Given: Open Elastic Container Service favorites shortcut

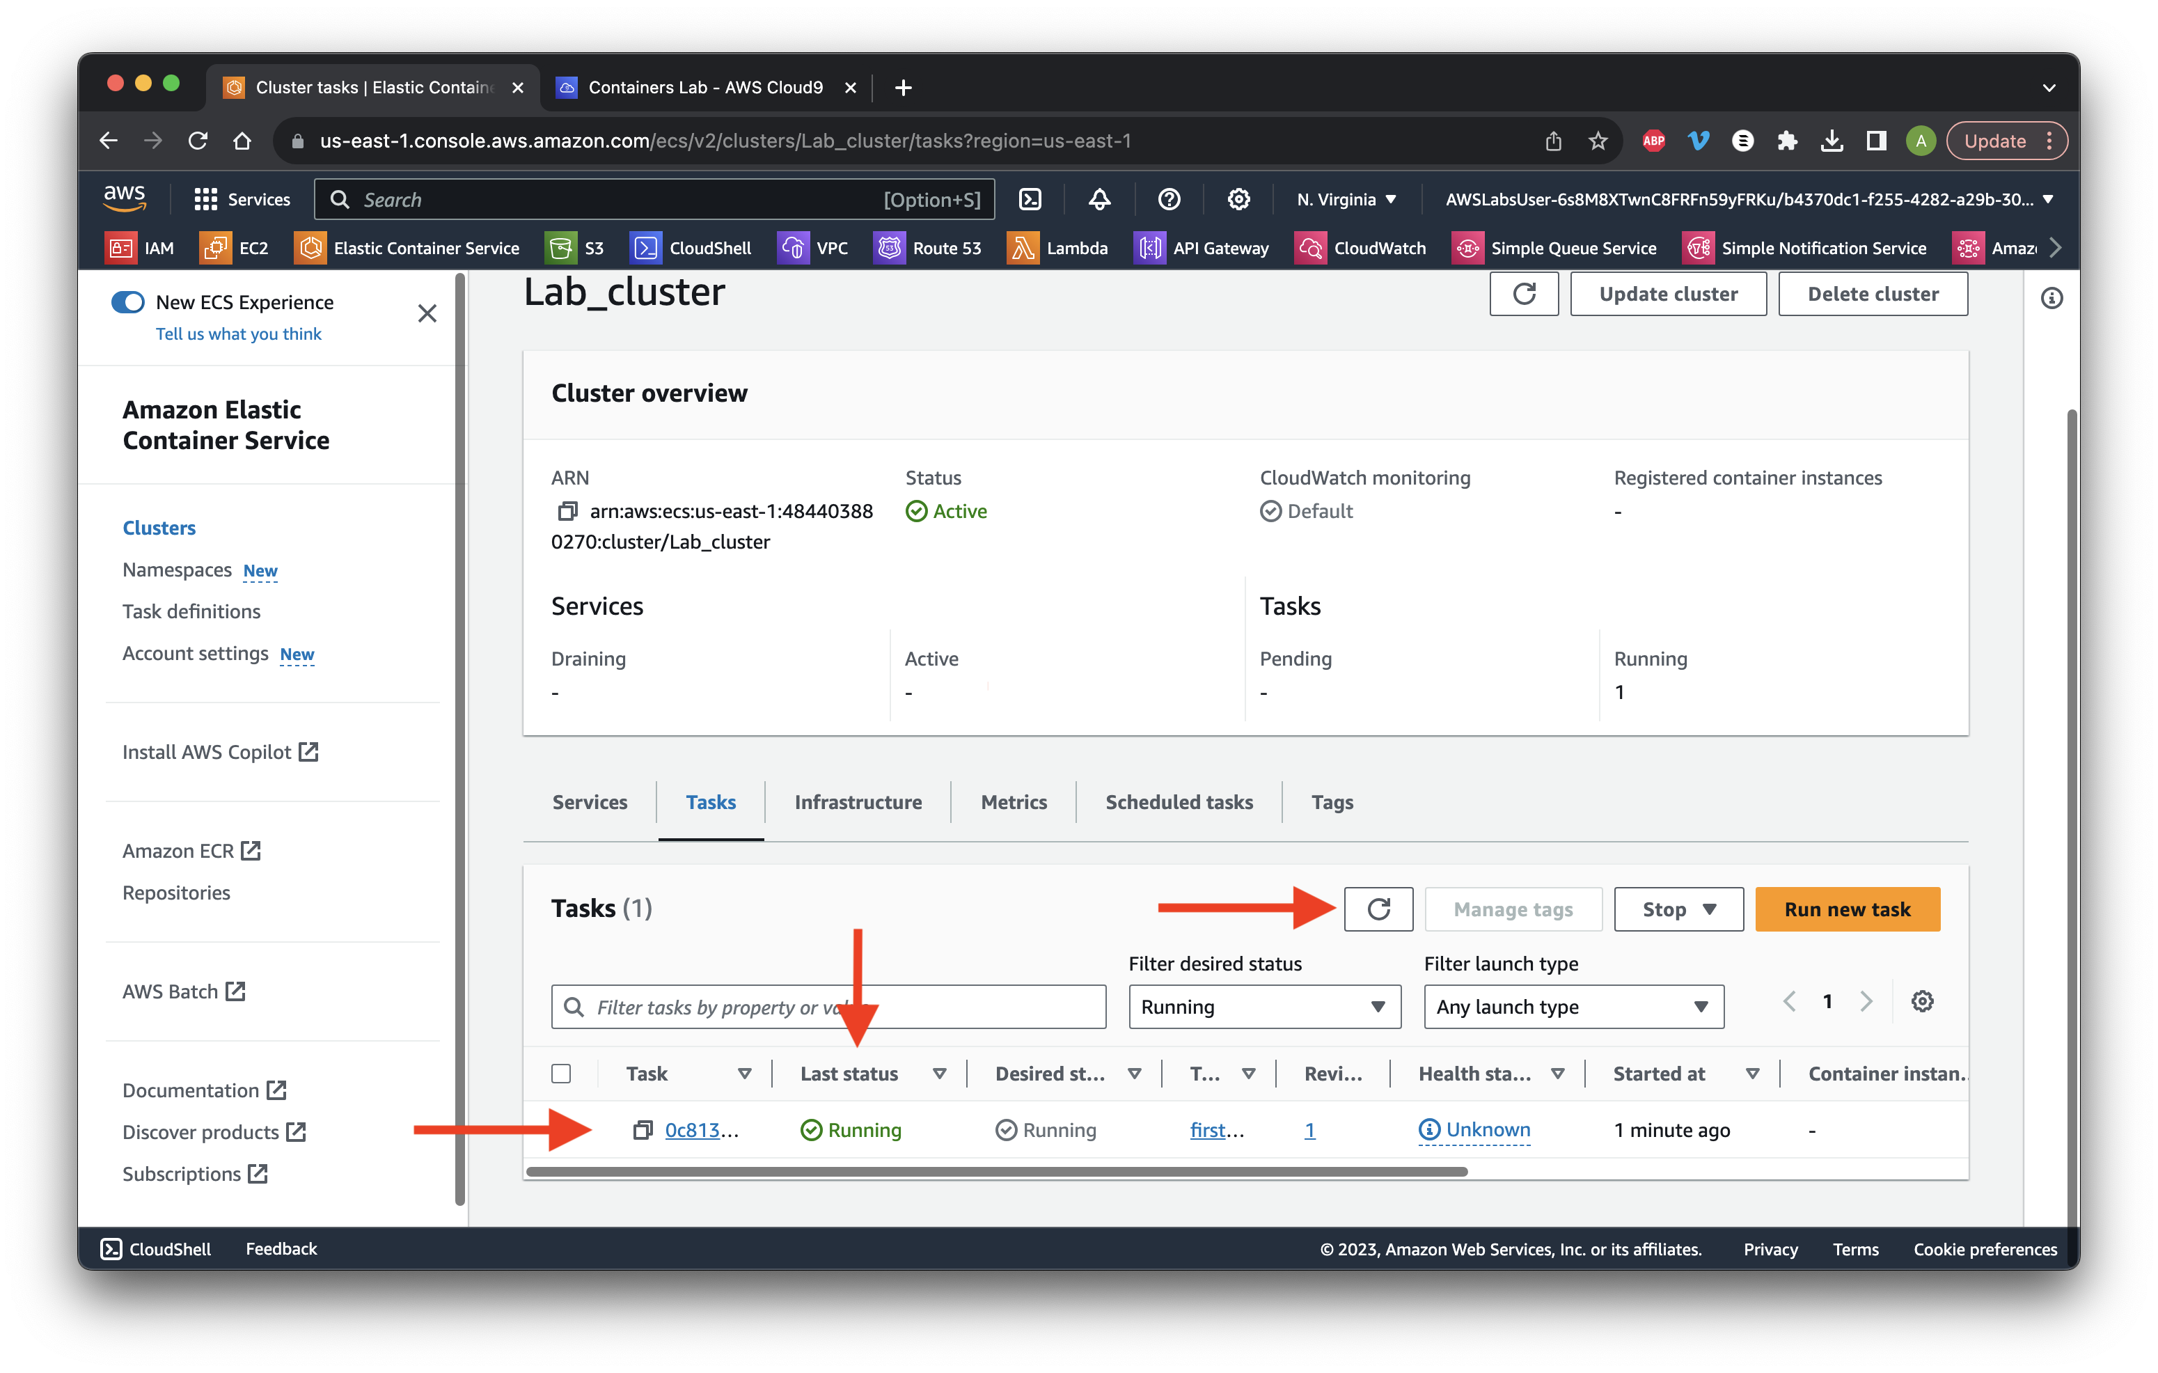Looking at the screenshot, I should [407, 249].
